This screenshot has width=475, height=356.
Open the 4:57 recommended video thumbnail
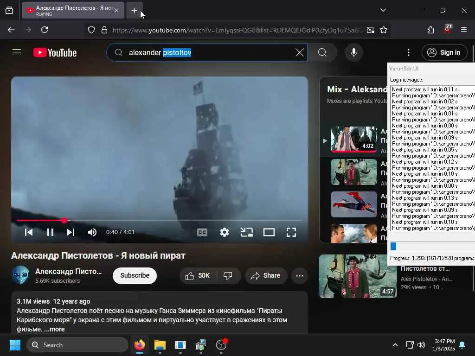coord(358,276)
